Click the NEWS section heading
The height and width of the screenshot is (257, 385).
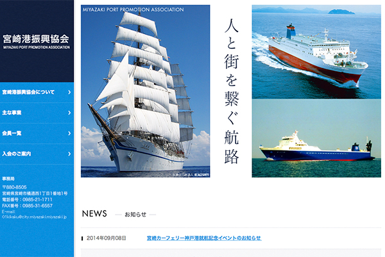(x=94, y=213)
